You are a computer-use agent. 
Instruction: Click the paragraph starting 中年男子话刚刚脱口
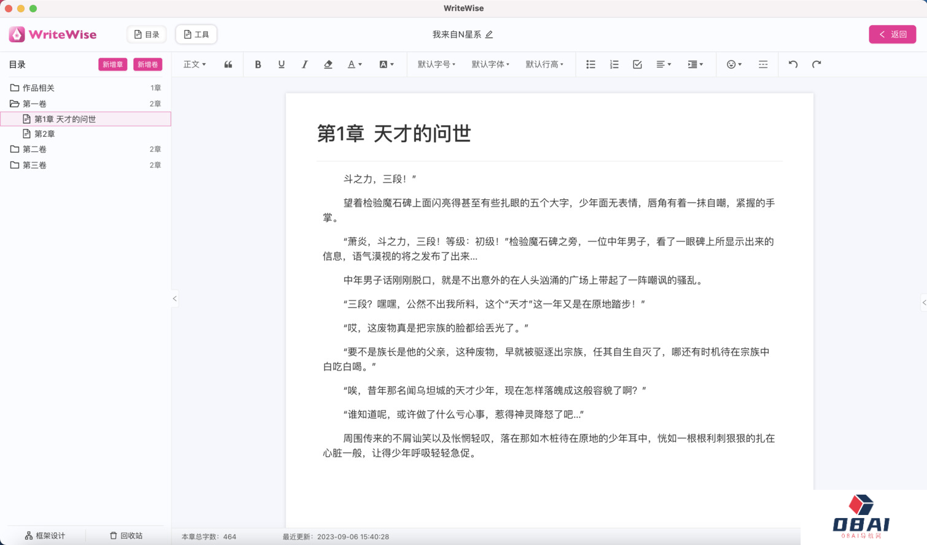point(525,280)
